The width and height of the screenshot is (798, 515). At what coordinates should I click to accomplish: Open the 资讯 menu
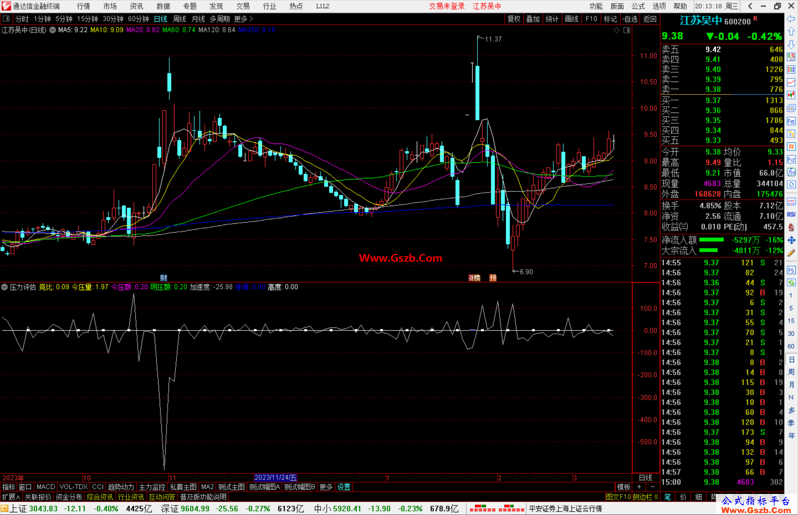tap(136, 6)
